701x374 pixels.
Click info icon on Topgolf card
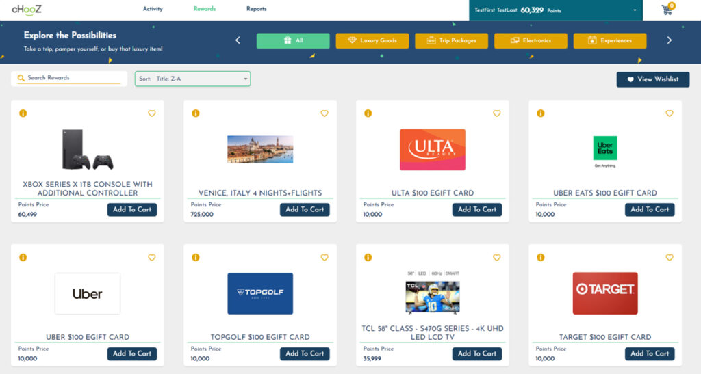tap(196, 258)
